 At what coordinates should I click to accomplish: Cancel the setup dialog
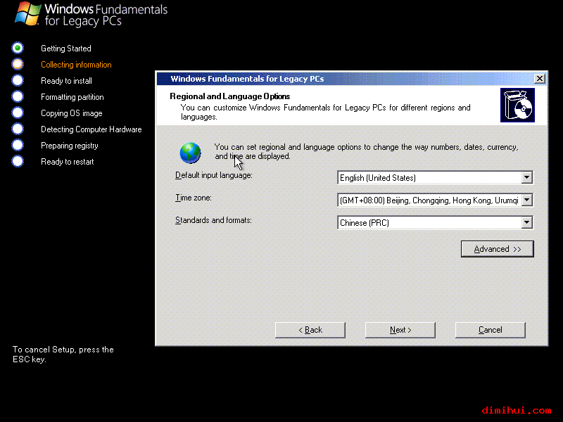pos(490,330)
